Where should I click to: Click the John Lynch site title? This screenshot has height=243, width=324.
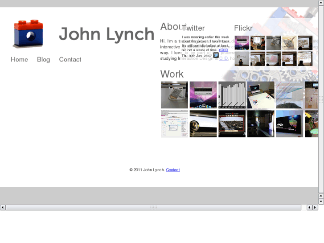[x=107, y=34]
